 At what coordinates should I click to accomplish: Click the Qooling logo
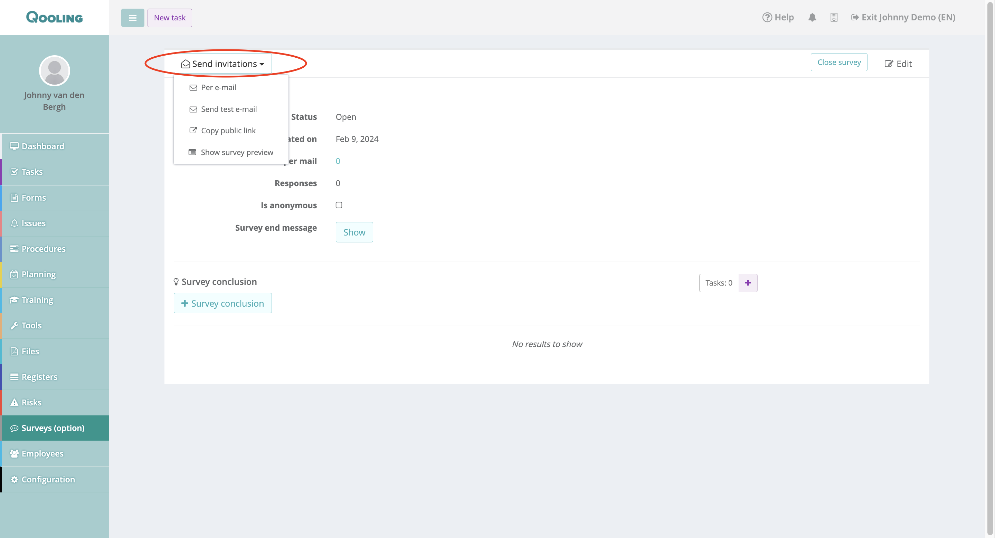tap(55, 17)
